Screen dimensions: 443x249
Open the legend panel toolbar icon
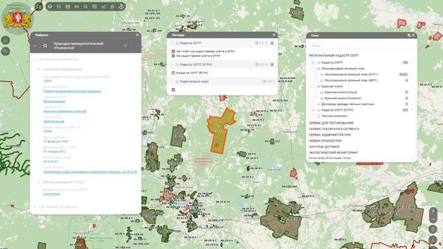tap(68, 6)
